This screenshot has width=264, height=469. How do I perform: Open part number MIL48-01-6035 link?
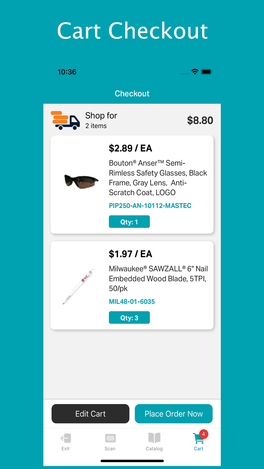click(132, 302)
